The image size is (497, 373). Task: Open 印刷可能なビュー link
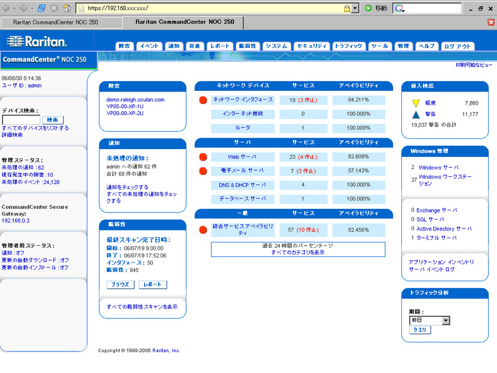tap(474, 65)
